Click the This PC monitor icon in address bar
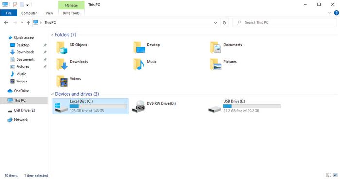 pos(36,22)
